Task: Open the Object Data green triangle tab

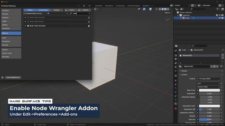Action: [176, 100]
